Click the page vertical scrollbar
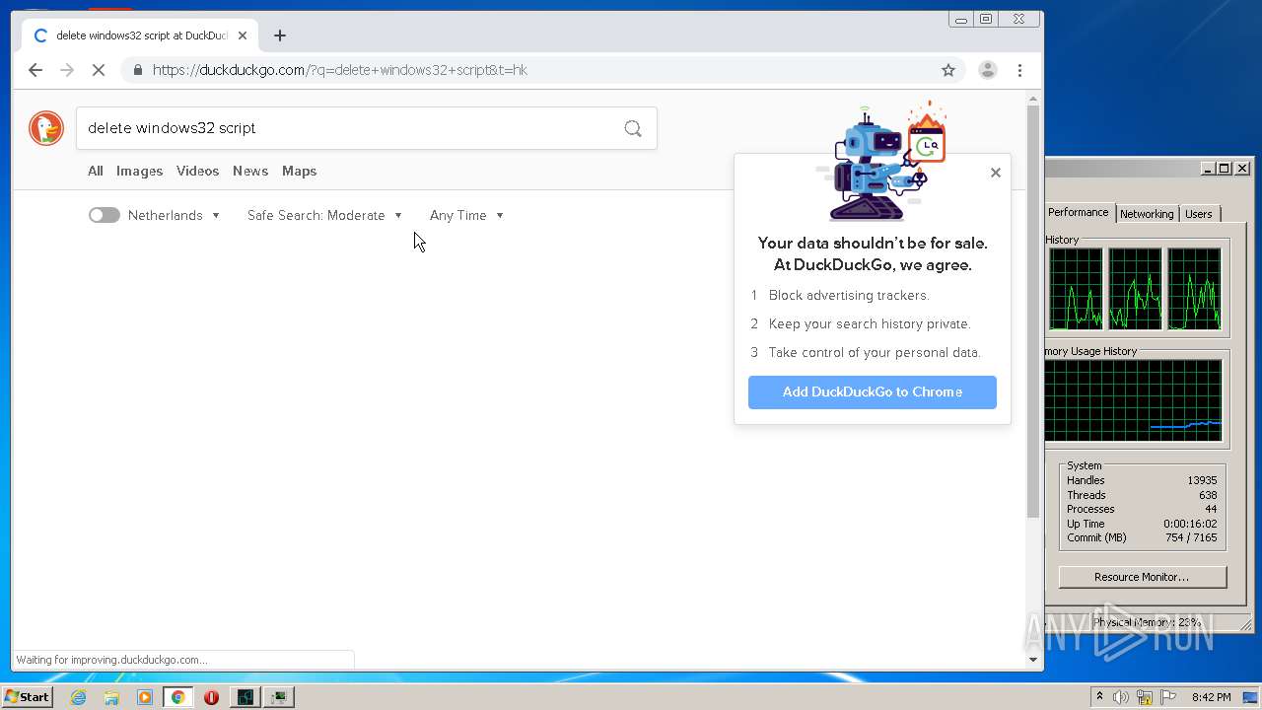 [1033, 311]
